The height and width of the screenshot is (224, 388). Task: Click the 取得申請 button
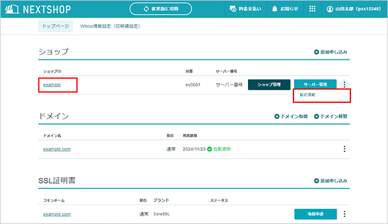click(315, 214)
